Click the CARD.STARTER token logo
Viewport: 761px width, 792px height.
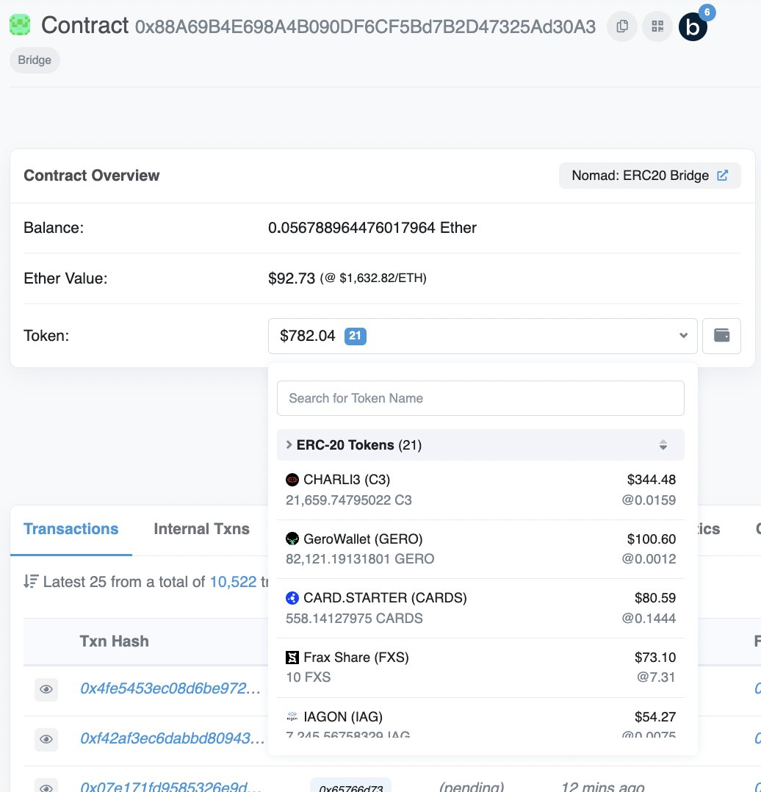(x=292, y=598)
